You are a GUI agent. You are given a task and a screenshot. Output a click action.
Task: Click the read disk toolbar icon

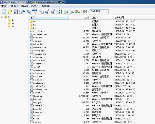[42, 11]
